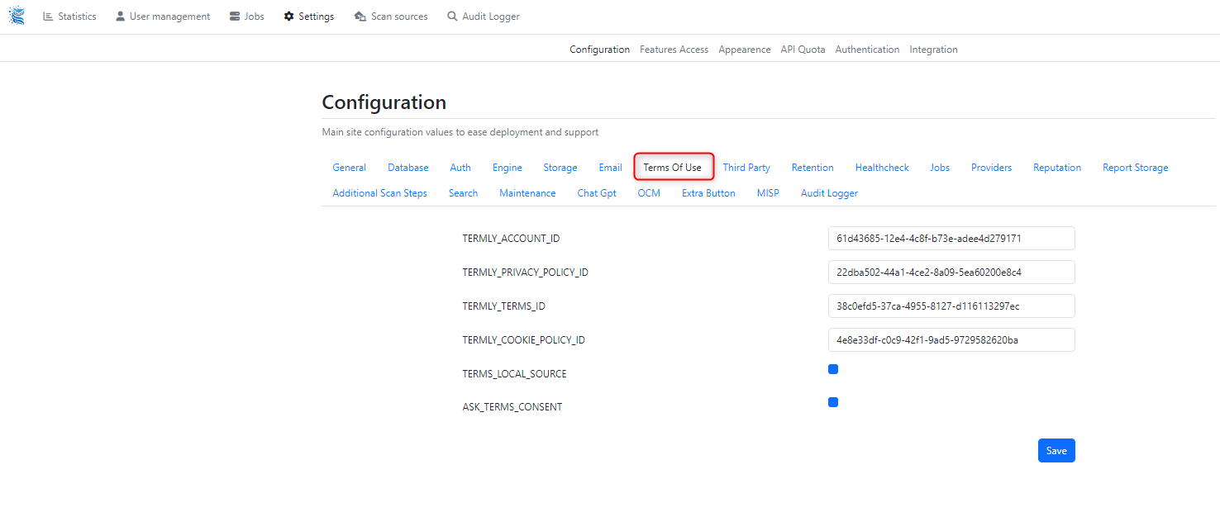Switch to the OCM tab

pos(649,193)
